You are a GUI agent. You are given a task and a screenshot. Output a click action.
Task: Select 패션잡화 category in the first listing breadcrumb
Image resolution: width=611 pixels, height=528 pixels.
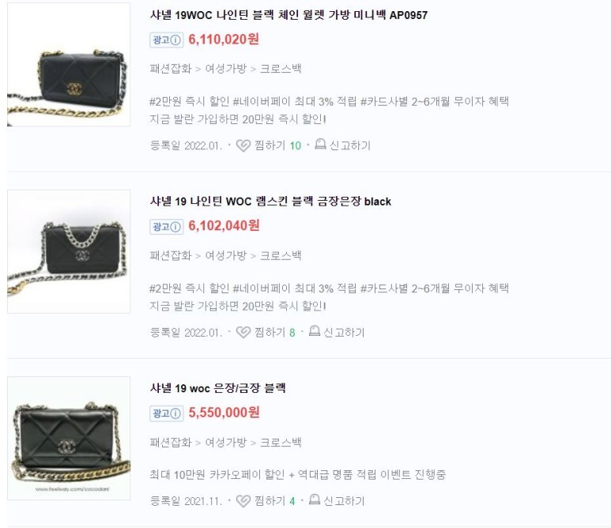(x=171, y=69)
